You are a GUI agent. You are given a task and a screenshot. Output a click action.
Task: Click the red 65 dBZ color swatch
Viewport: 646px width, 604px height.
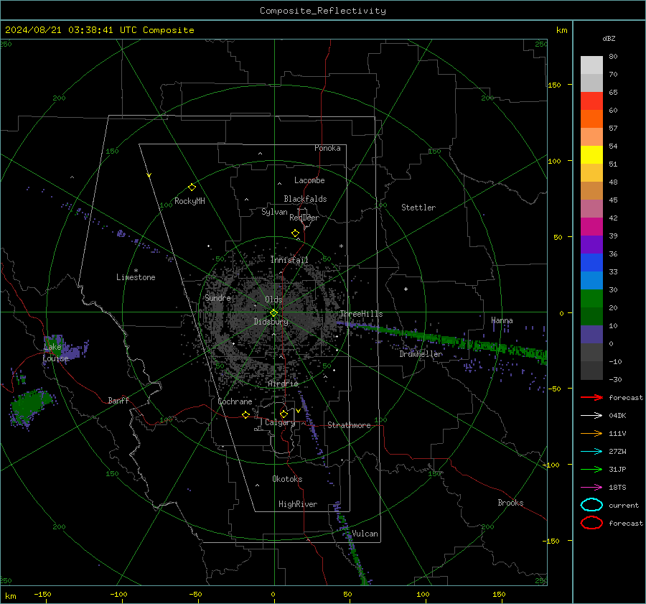click(591, 101)
